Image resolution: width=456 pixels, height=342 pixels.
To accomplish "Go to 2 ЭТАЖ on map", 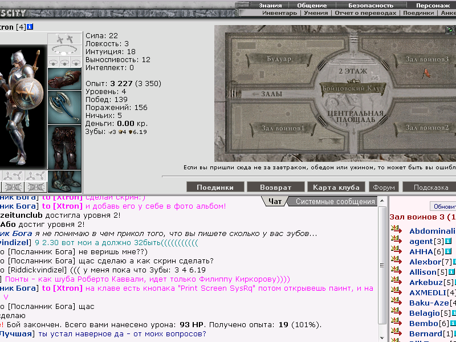I will tap(353, 71).
